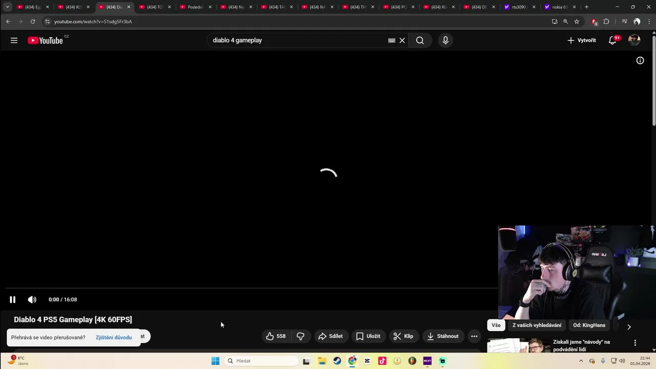
Task: Go back in the browser
Action: coord(8,22)
